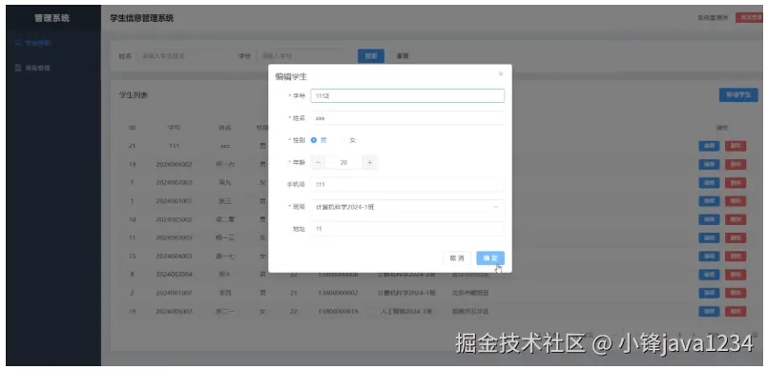Click the blue edit button in row 2024001001

click(x=709, y=201)
